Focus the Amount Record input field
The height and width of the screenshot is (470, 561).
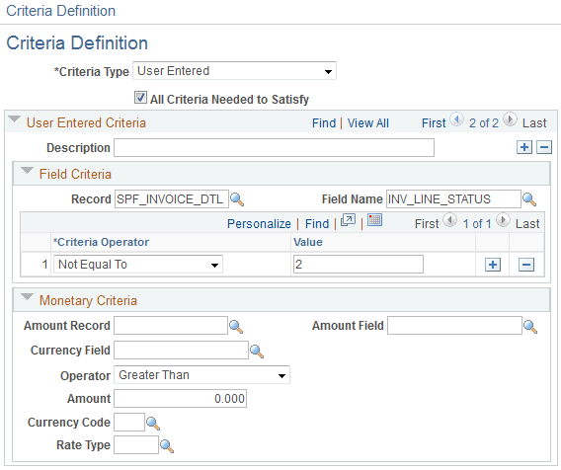pos(171,326)
